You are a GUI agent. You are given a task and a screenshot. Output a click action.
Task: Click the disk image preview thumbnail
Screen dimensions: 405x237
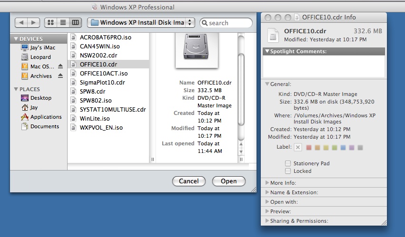coord(197,50)
